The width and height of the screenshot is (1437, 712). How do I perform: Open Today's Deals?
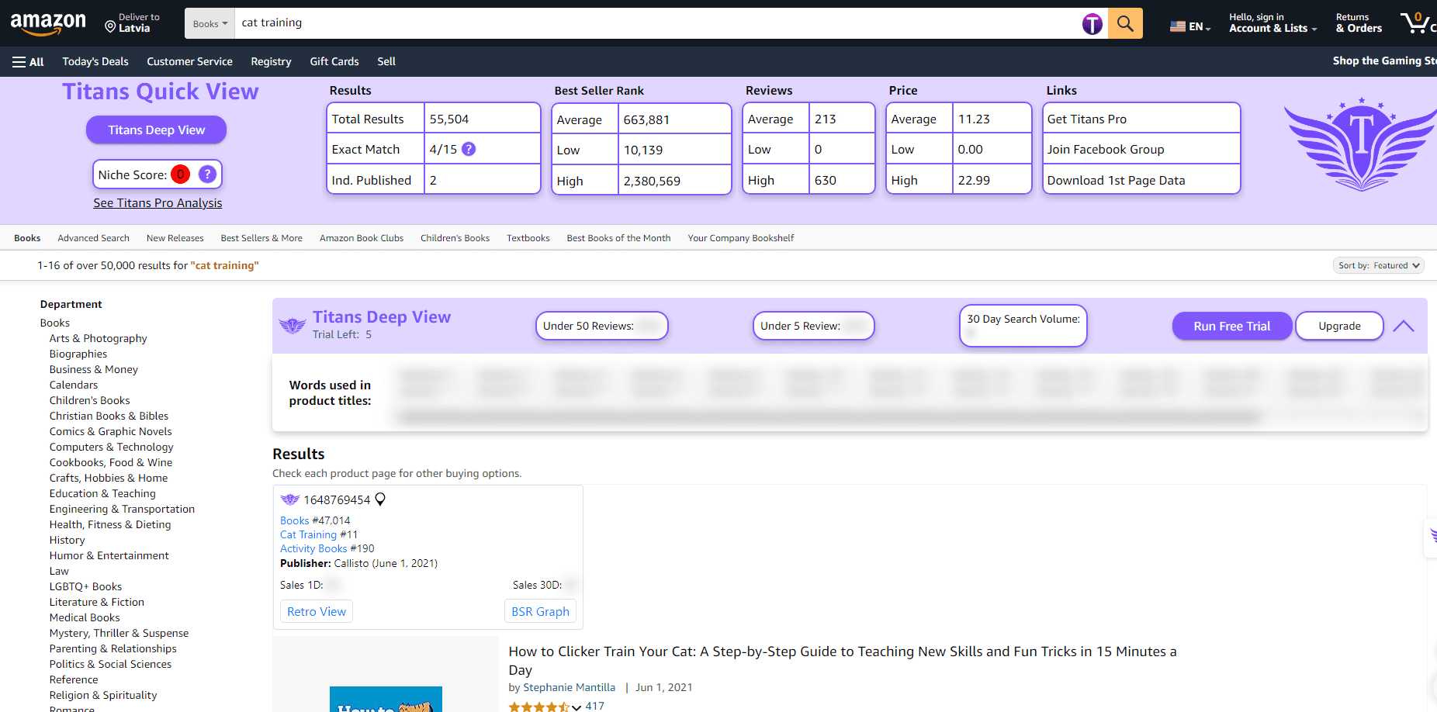click(95, 61)
